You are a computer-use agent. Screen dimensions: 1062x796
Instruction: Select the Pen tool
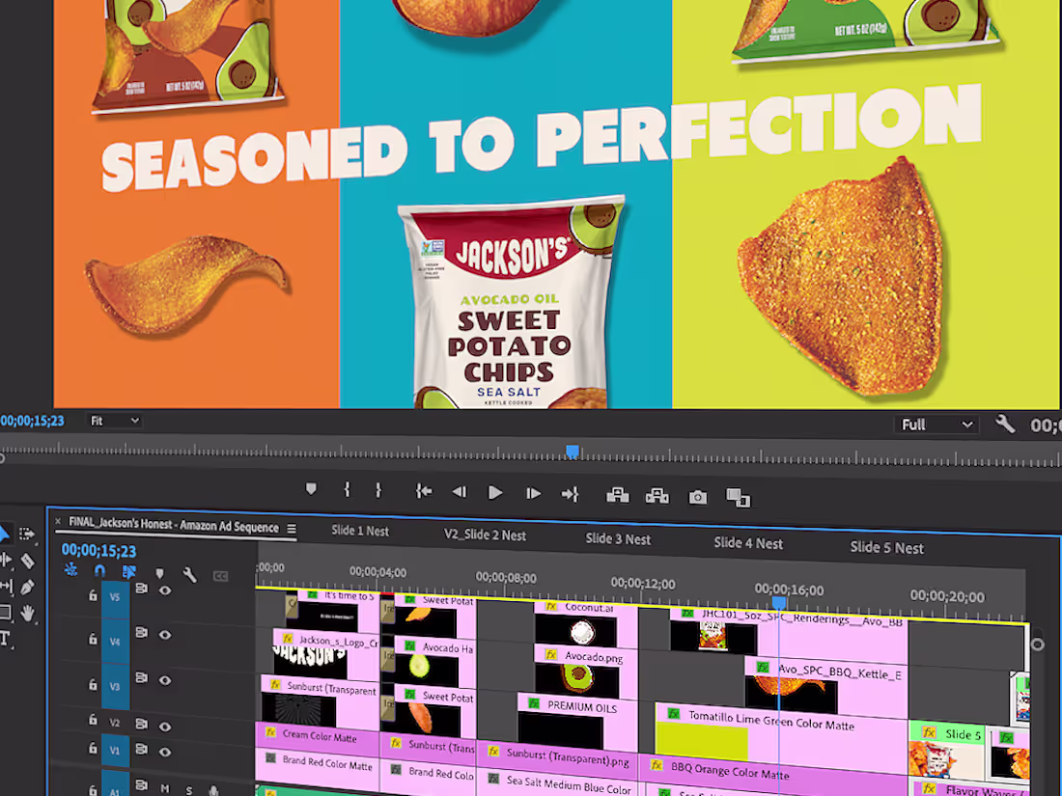tap(27, 587)
